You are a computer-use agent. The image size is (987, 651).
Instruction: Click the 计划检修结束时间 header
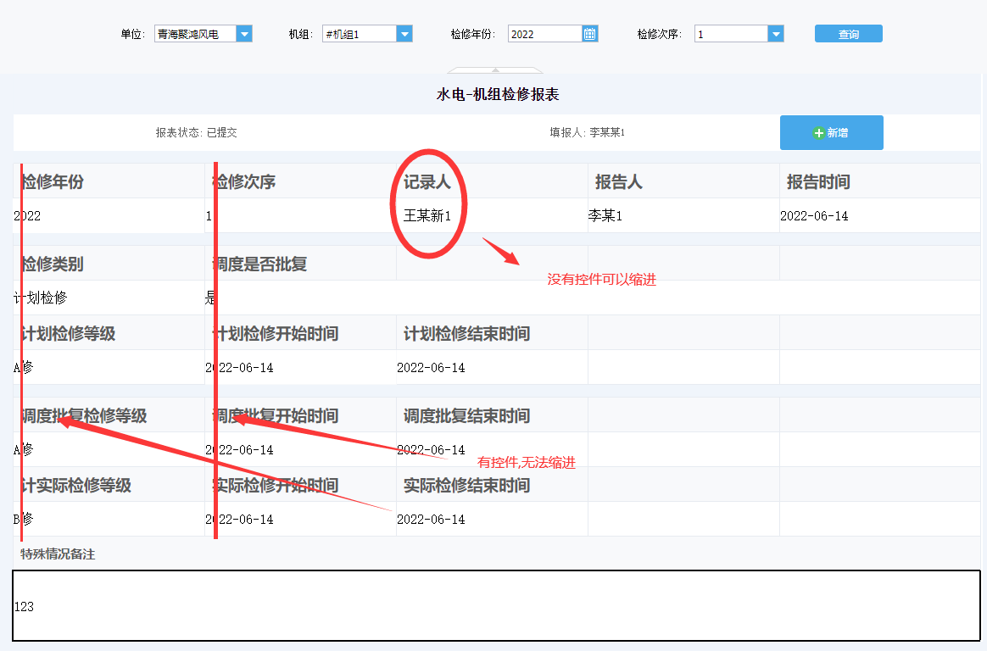[466, 334]
